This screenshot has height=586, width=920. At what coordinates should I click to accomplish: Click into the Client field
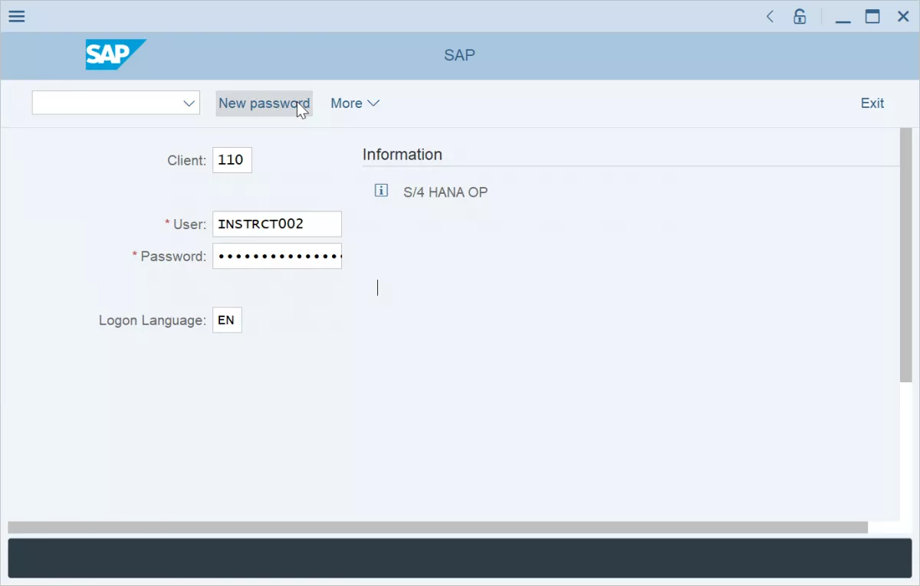(232, 160)
